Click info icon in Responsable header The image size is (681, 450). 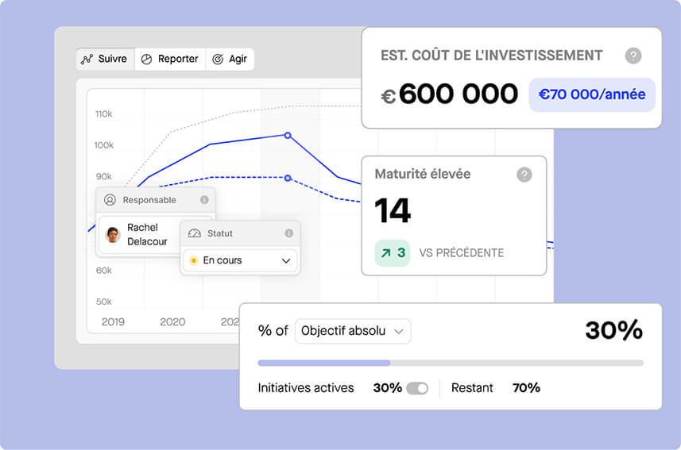(x=204, y=200)
